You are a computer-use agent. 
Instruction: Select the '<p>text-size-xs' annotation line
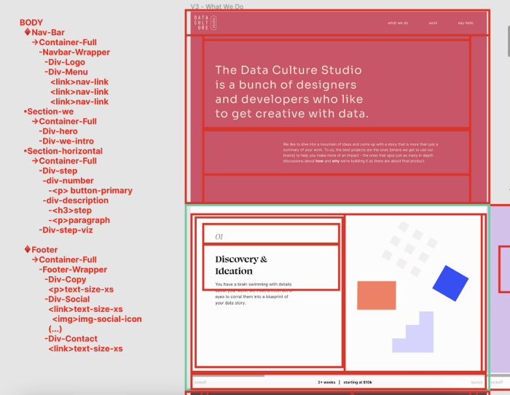[x=81, y=289]
